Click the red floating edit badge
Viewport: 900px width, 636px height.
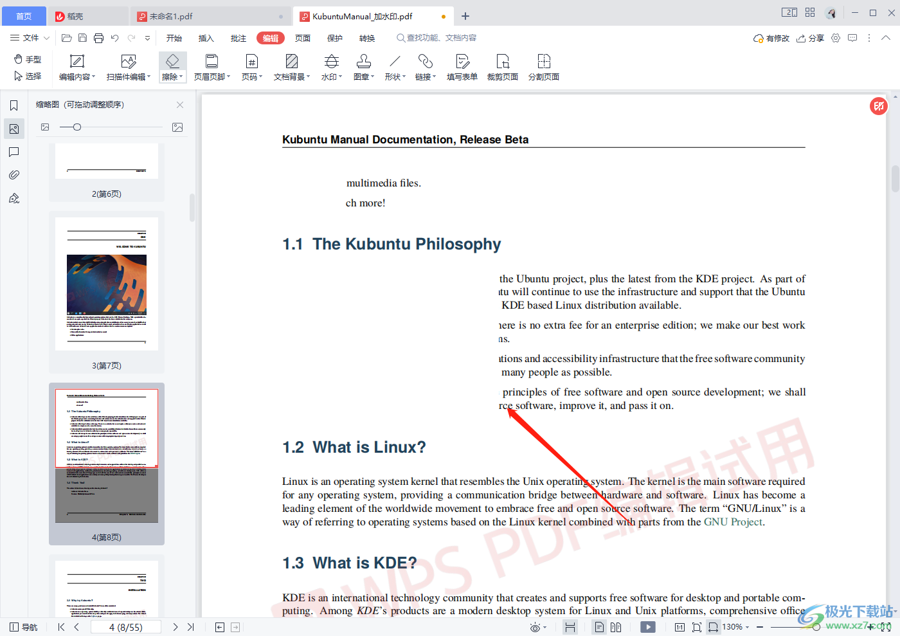(x=879, y=106)
